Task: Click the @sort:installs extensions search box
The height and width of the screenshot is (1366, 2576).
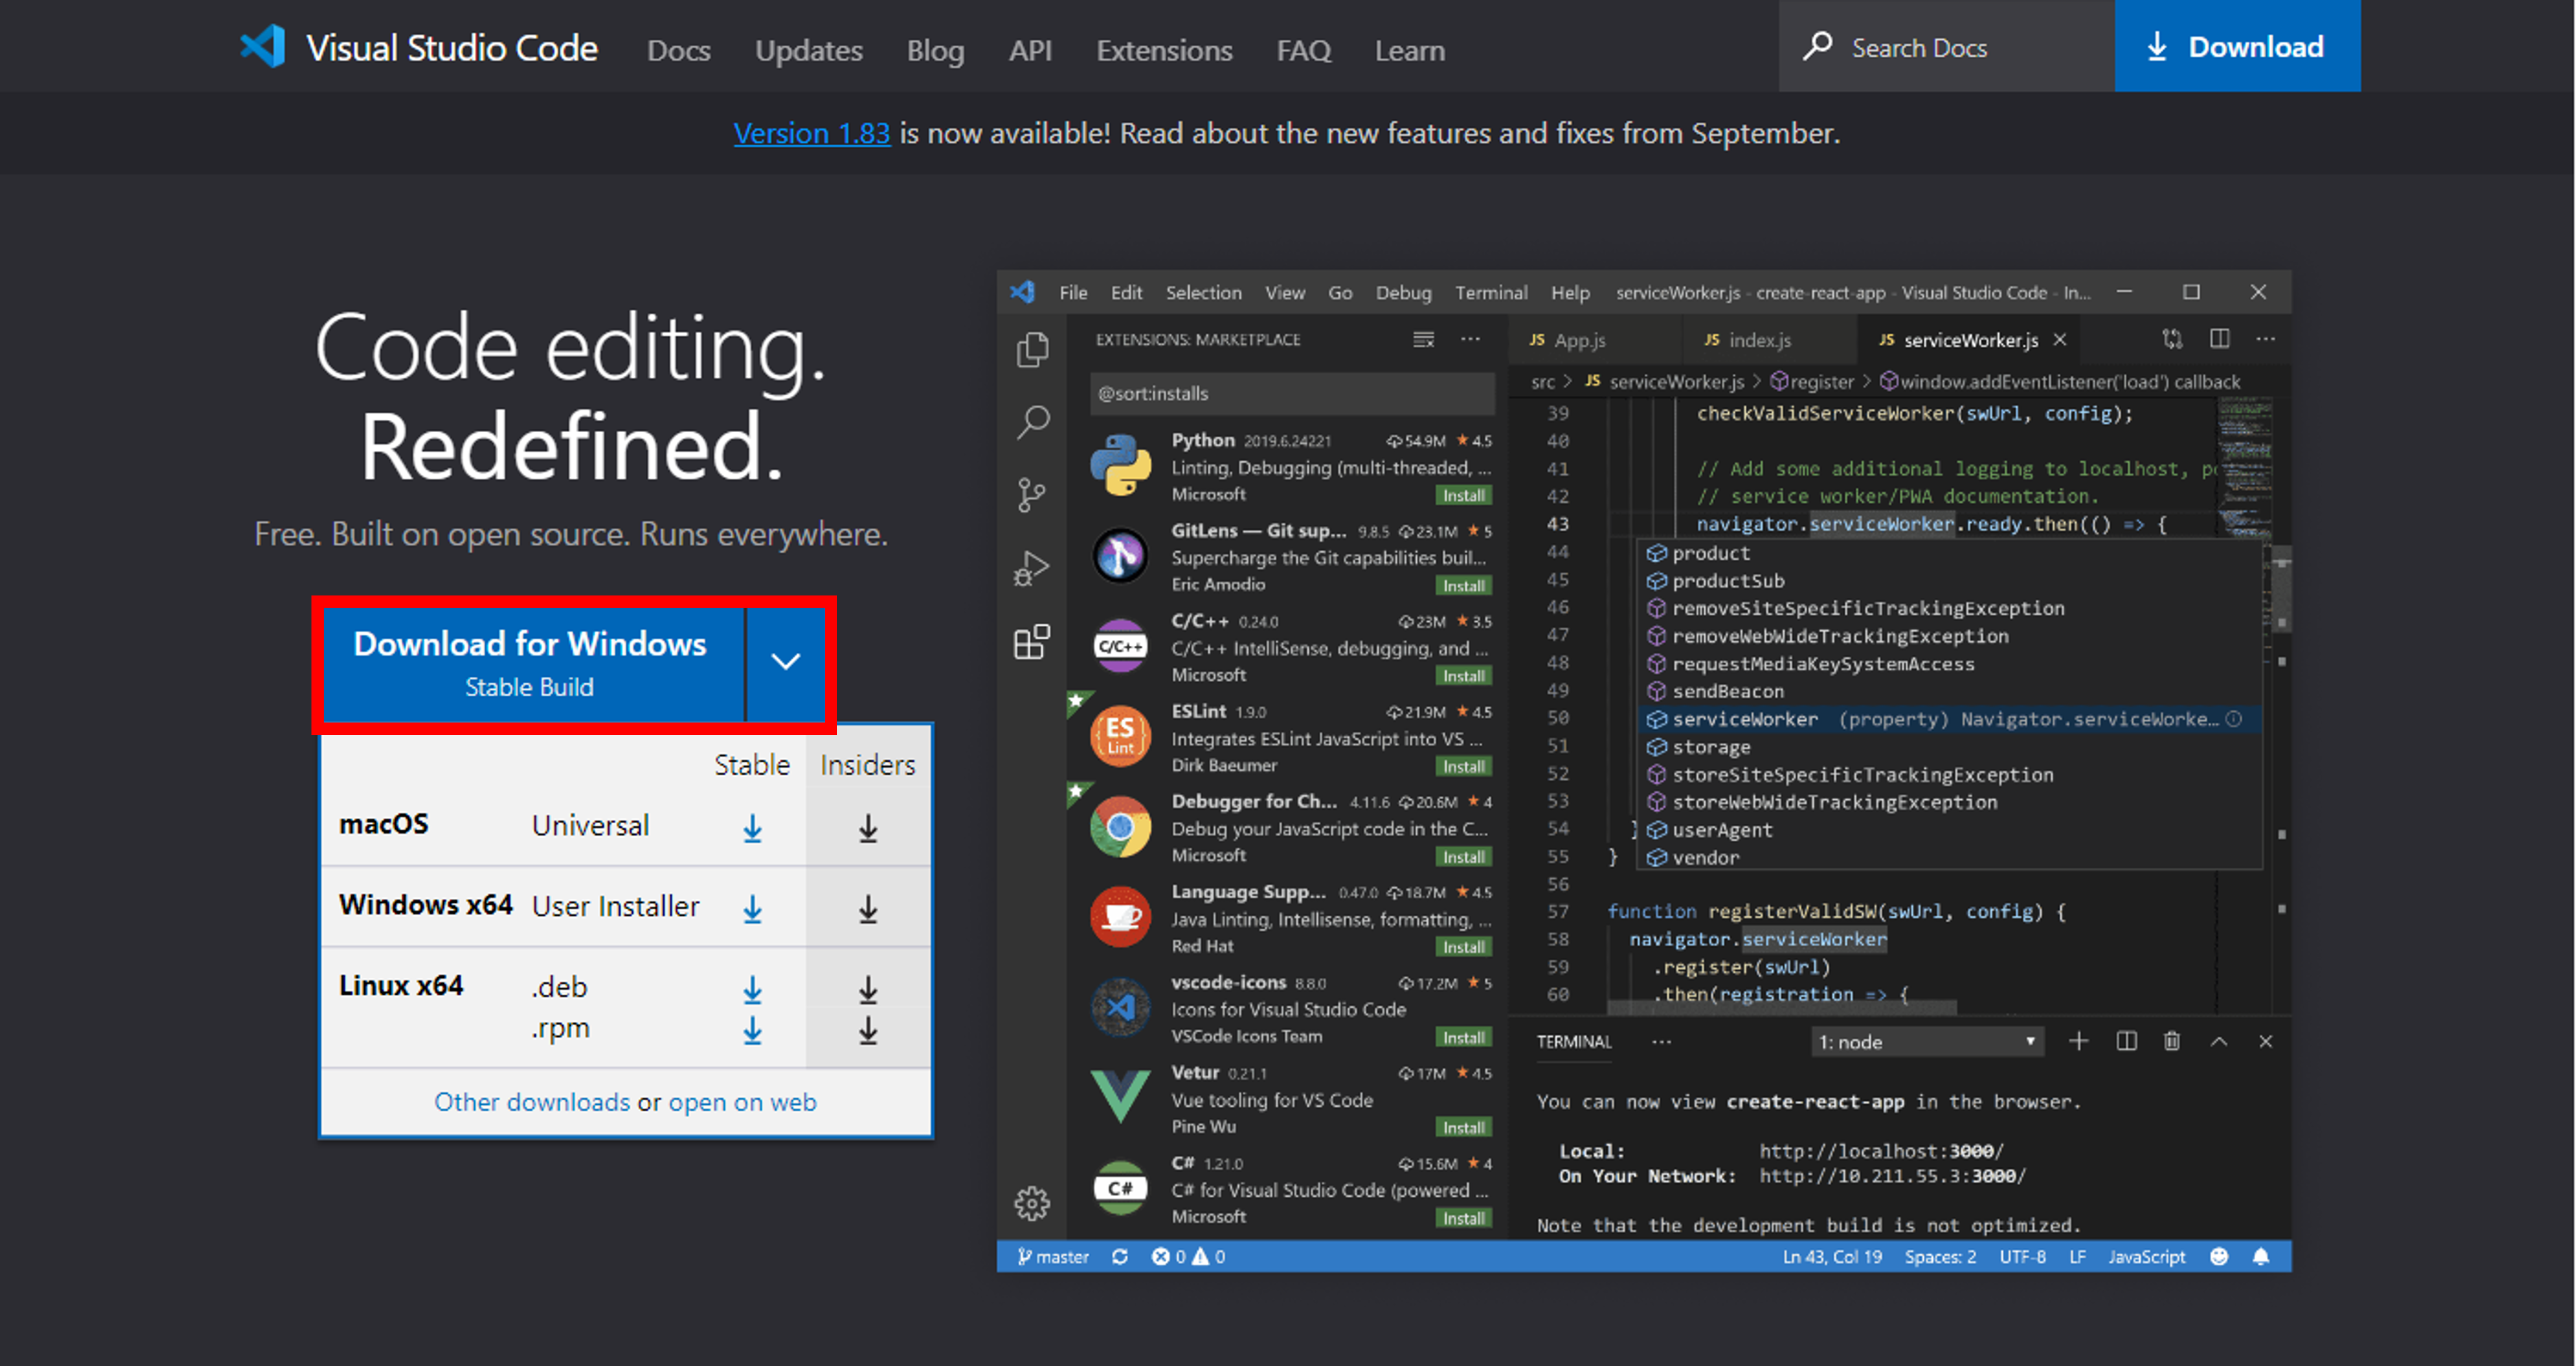Action: coord(1291,393)
